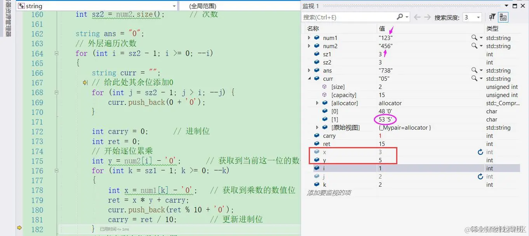This screenshot has width=529, height=236.
Task: Toggle the text visualization 'ab' icon
Action: coord(503,17)
